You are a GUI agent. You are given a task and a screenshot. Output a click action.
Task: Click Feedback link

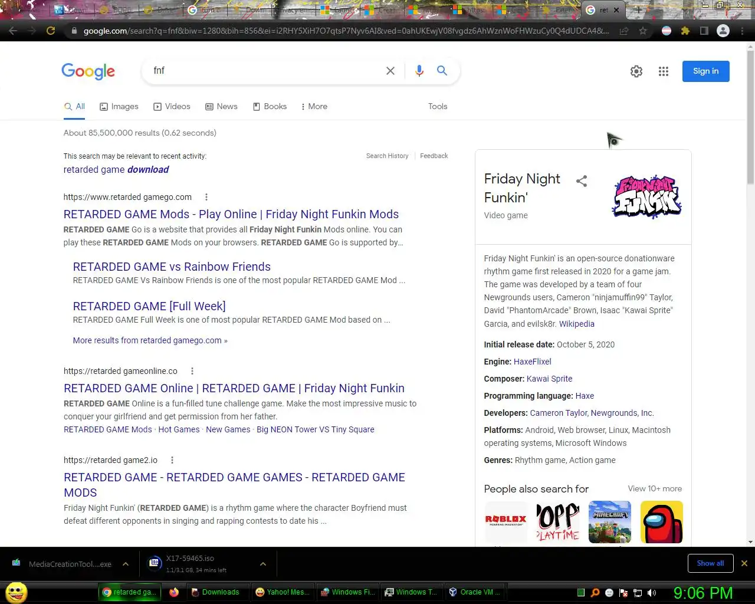[434, 156]
